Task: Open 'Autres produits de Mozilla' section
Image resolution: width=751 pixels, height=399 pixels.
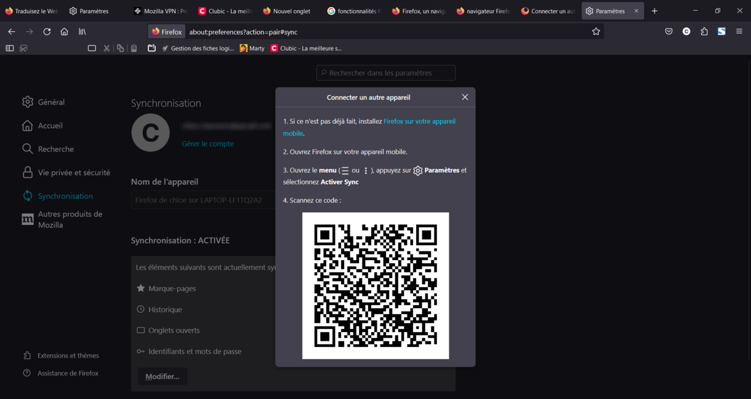Action: tap(62, 220)
